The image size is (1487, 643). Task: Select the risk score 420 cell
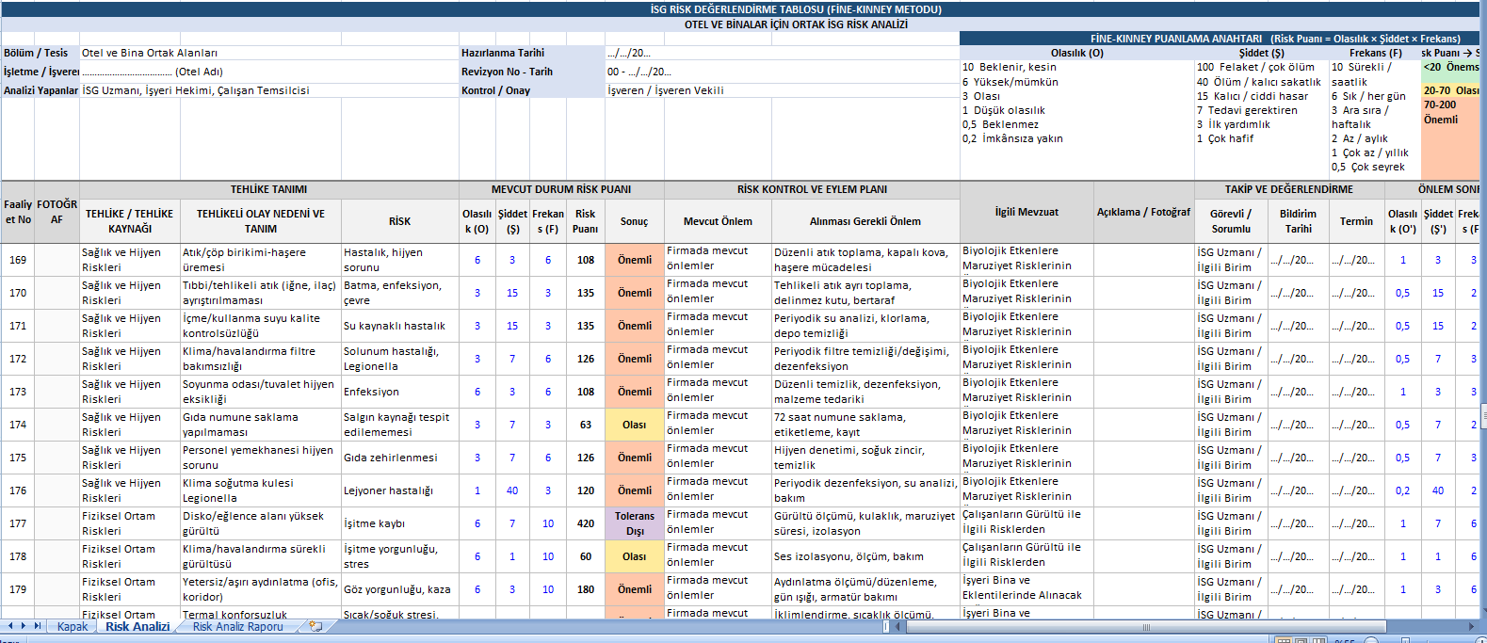coord(585,523)
